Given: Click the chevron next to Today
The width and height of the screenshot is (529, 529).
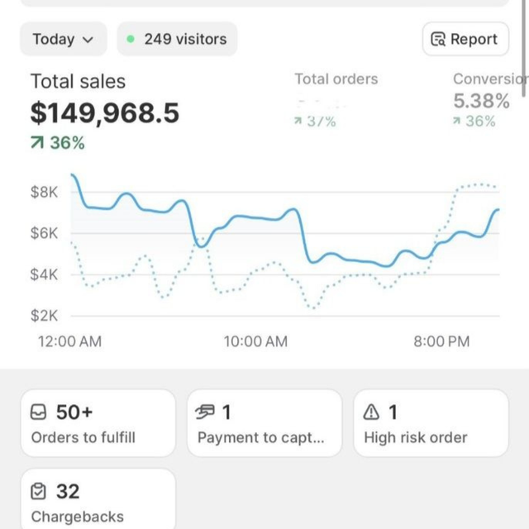Looking at the screenshot, I should [x=89, y=40].
